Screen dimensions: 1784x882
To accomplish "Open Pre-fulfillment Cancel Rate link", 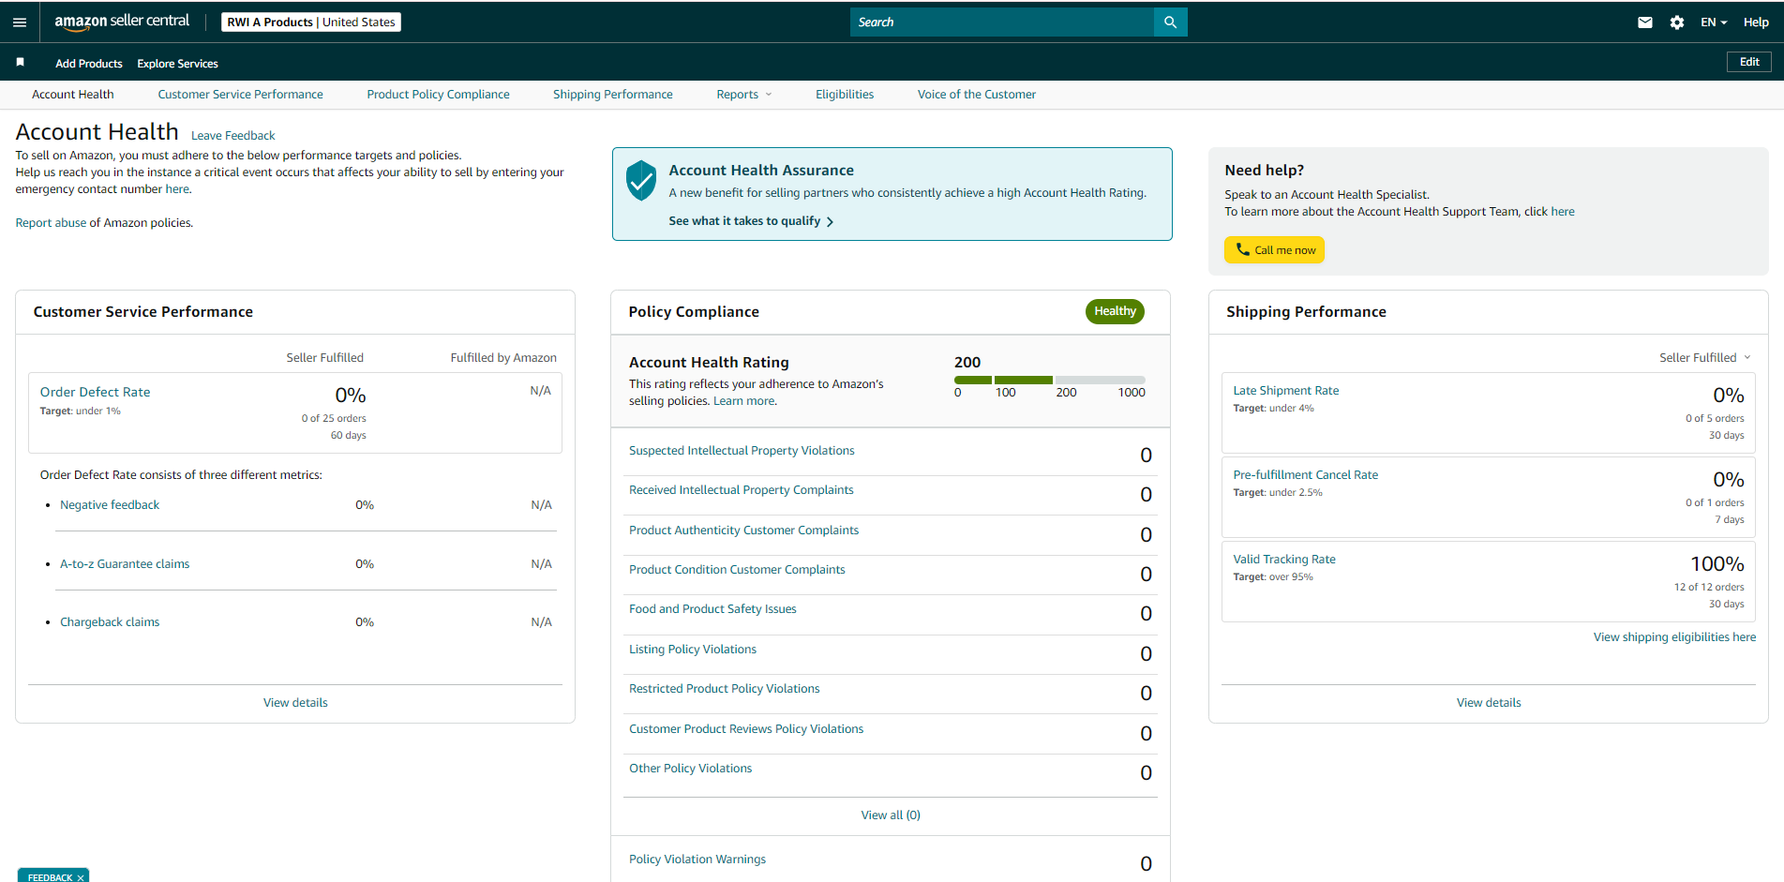I will point(1306,475).
